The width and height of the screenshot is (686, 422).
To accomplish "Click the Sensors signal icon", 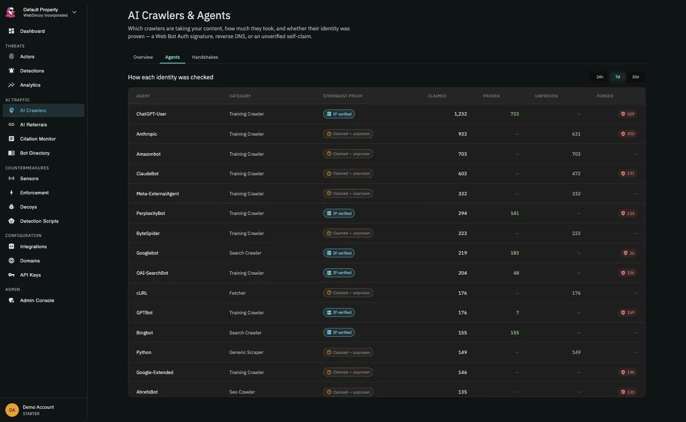I will click(11, 178).
